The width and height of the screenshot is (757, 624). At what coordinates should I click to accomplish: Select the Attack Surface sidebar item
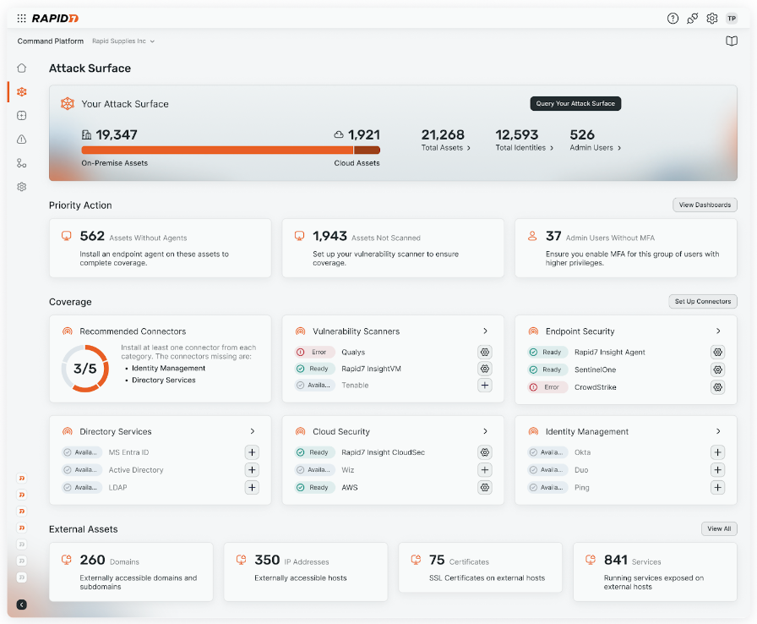[22, 92]
